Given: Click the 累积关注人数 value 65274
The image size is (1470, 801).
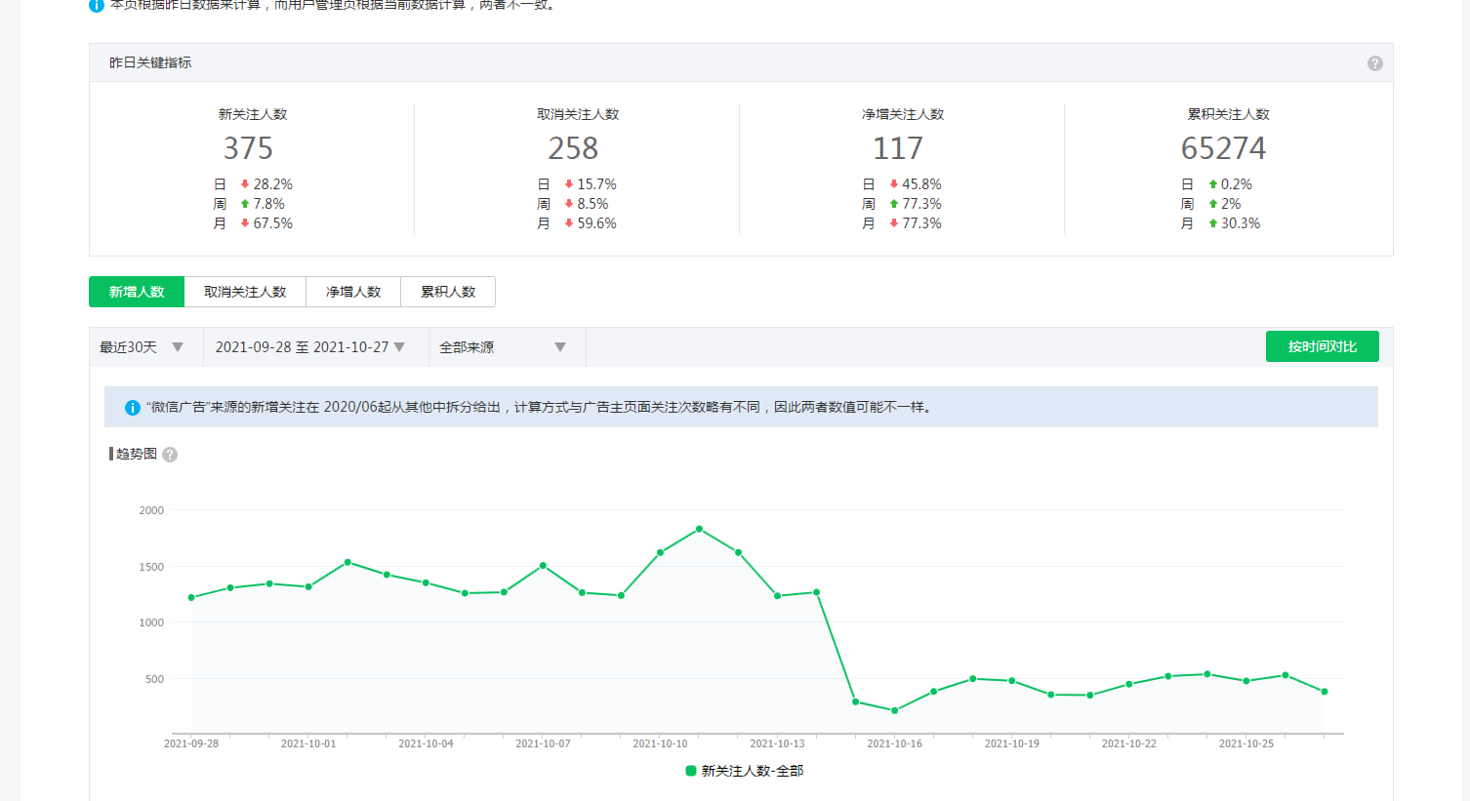Looking at the screenshot, I should tap(1223, 148).
